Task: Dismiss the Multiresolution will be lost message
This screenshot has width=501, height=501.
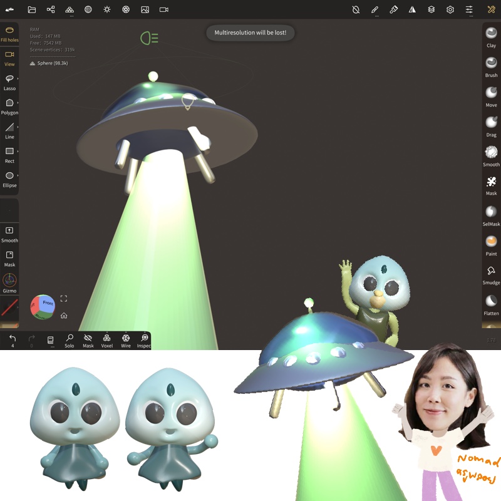Action: coord(250,33)
